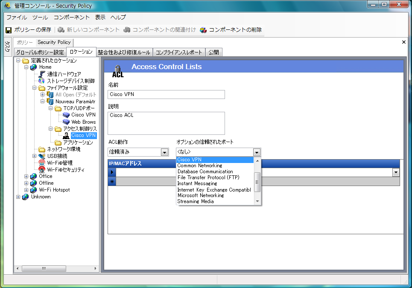
Task: Click the Cisco VPN ACL padlock icon in tree
Action: 66,136
